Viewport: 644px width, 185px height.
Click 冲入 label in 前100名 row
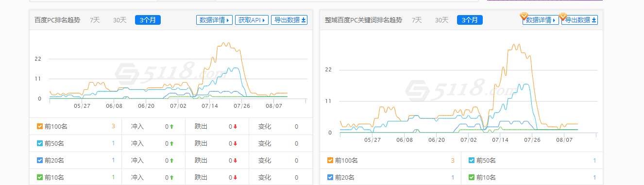point(137,126)
